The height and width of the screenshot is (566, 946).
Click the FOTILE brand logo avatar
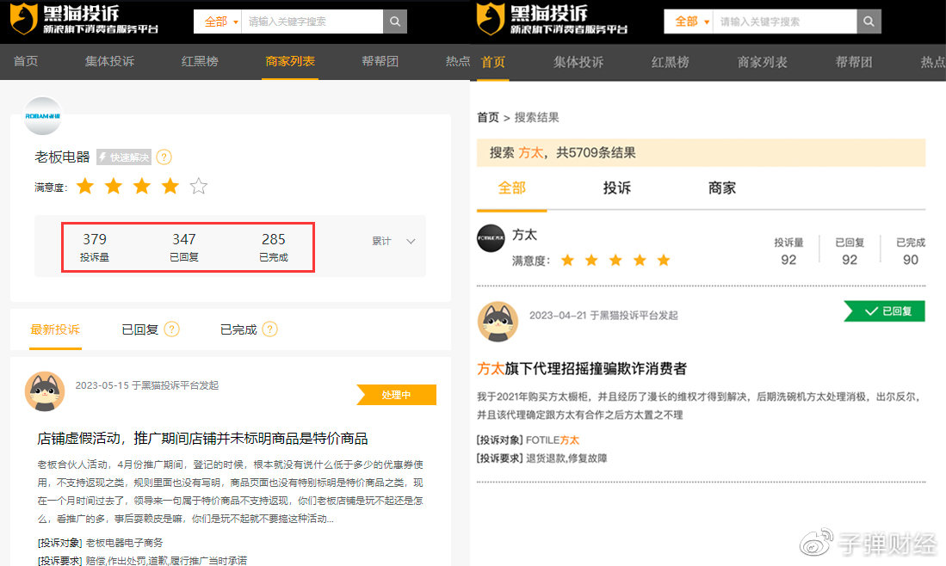(491, 237)
